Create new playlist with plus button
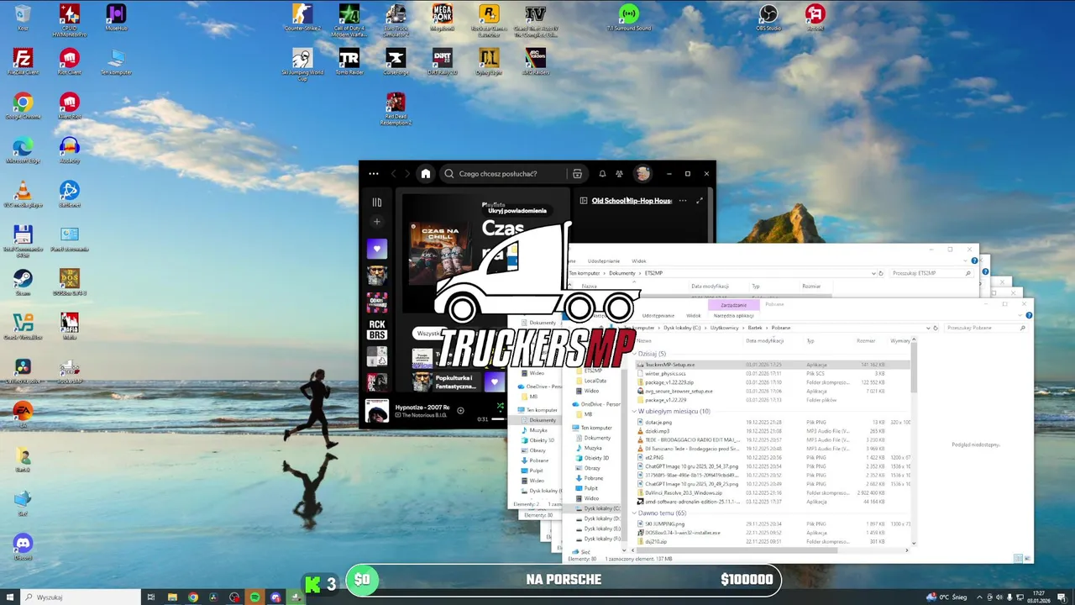The height and width of the screenshot is (605, 1075). coord(376,222)
